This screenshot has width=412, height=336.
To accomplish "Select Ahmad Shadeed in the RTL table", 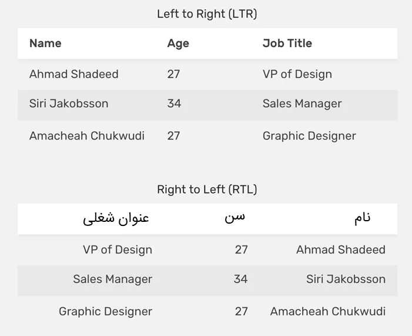I will click(341, 249).
